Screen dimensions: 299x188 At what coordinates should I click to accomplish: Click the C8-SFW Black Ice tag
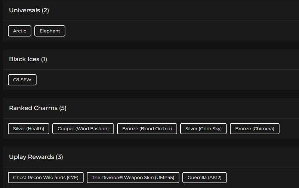[x=22, y=80]
